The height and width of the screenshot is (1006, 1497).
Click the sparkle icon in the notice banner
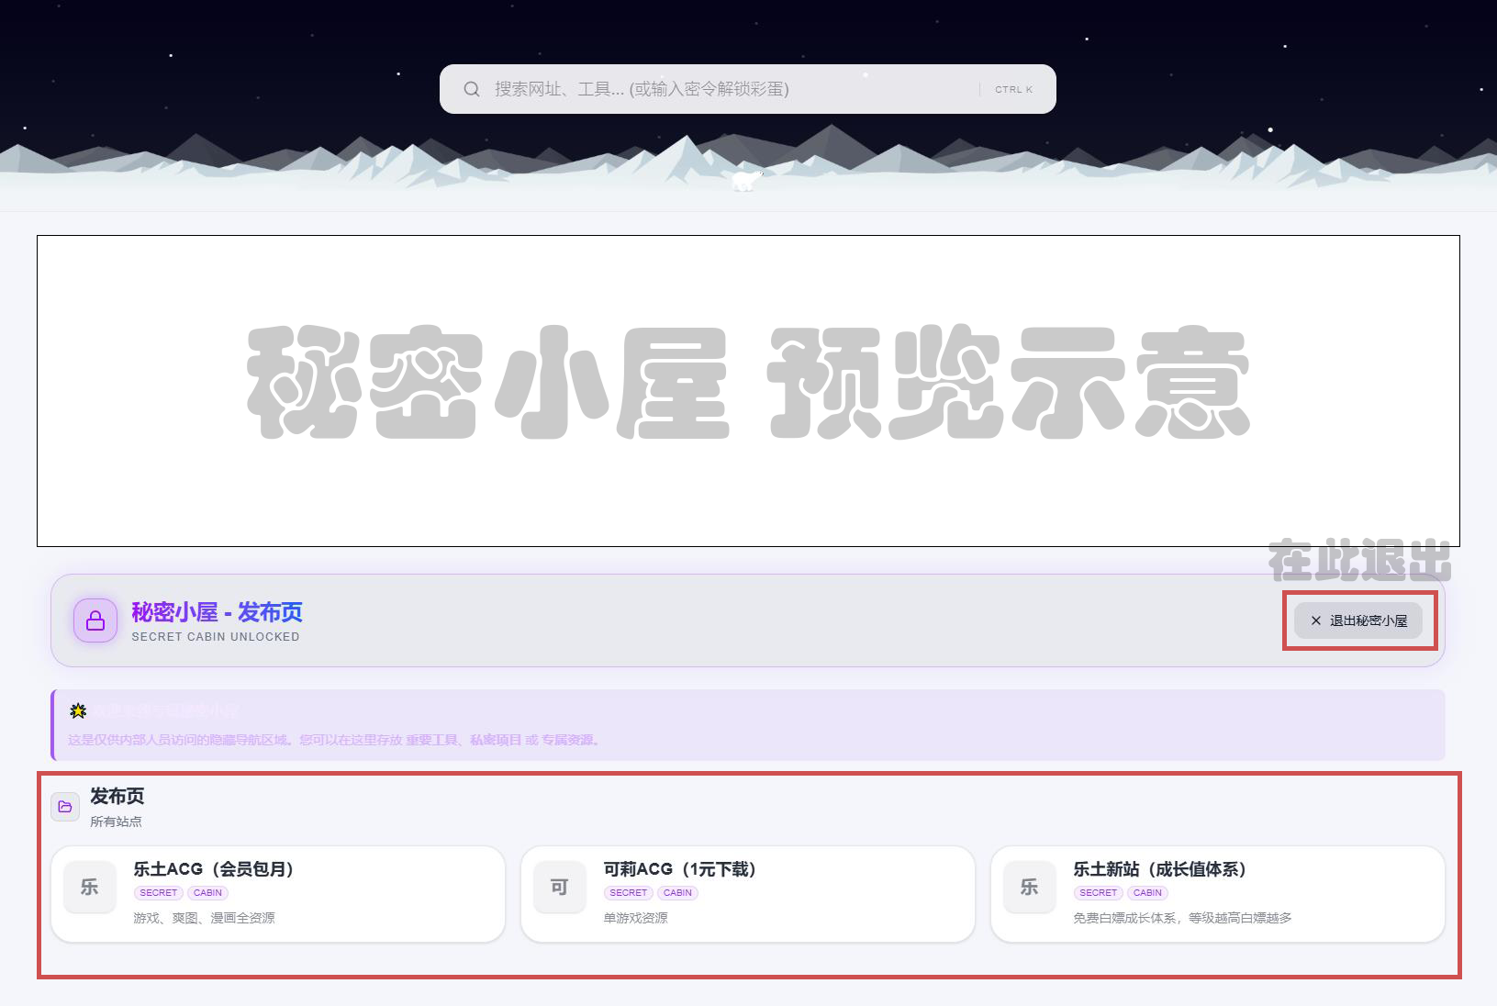(x=77, y=709)
